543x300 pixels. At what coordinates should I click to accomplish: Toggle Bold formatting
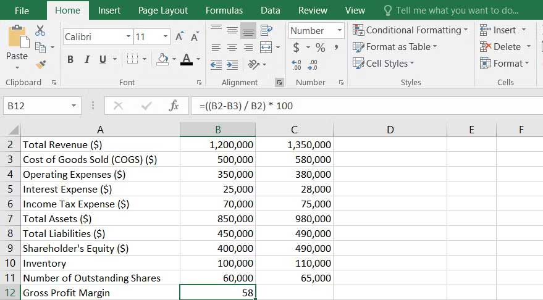click(x=70, y=59)
